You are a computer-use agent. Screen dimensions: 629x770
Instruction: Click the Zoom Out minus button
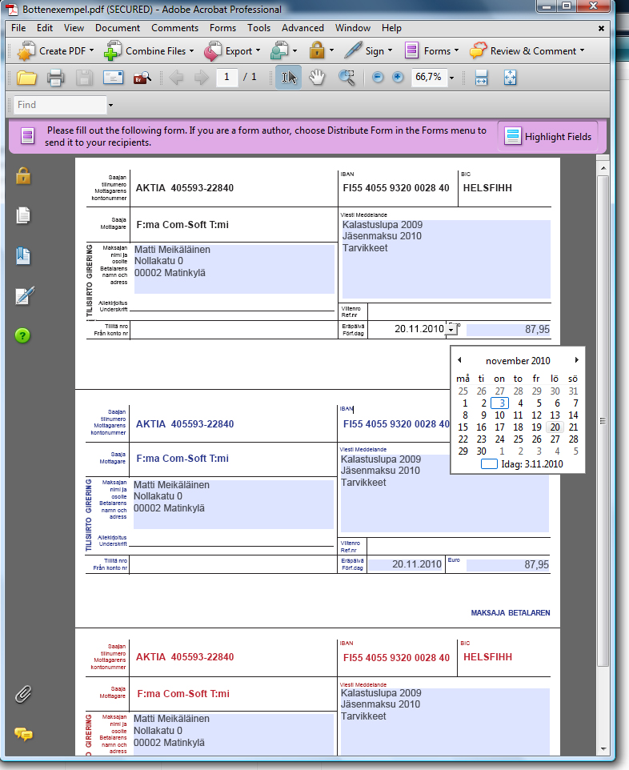pos(378,78)
